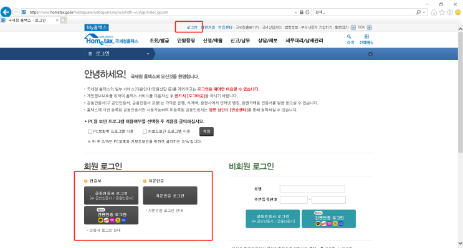Viewport: 463px width, 248px height.
Task: Close the 국세청 홈택스 - 로그인 tab
Action: click(57, 21)
